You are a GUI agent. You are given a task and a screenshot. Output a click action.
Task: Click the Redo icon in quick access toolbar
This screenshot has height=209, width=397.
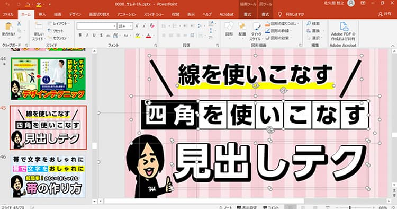tap(19, 4)
